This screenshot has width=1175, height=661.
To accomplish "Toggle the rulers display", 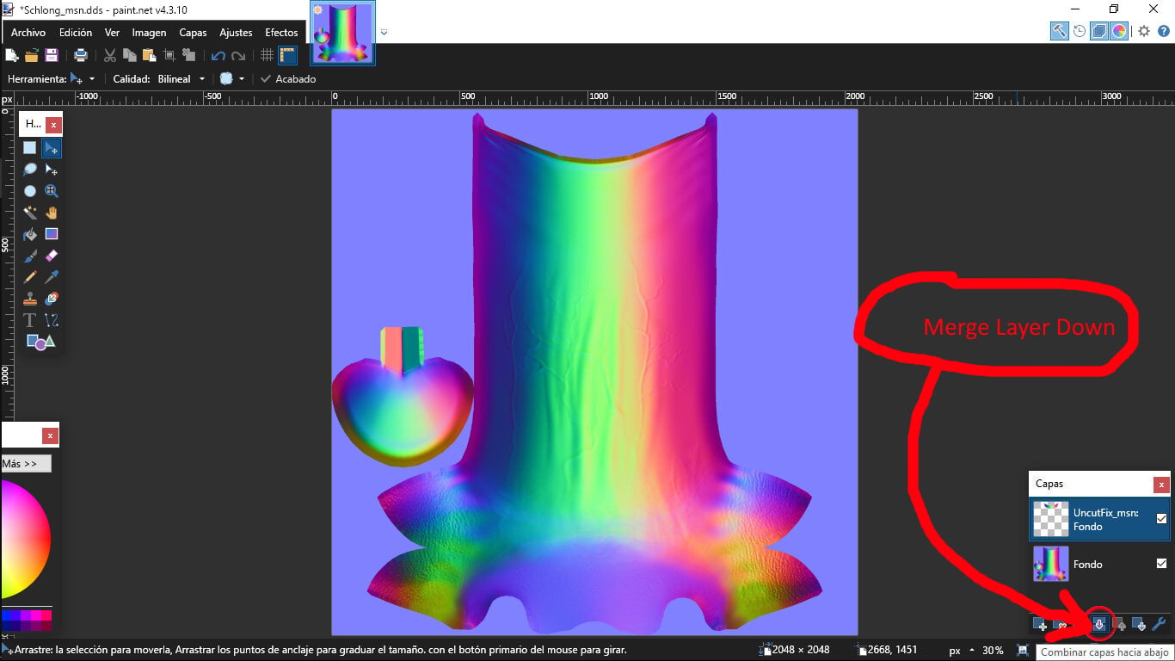I will tap(287, 55).
